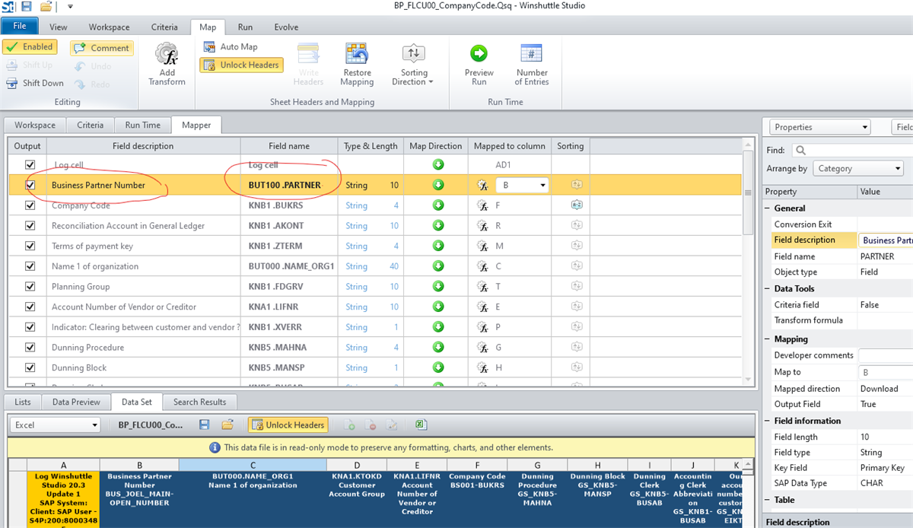Click the Excel icon in Data Set toolbar

click(x=420, y=425)
